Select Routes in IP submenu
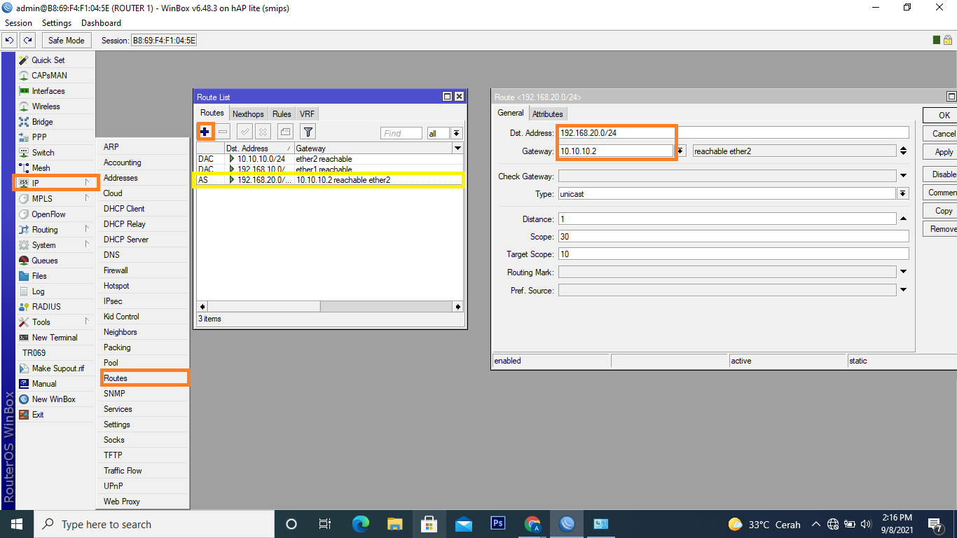The width and height of the screenshot is (957, 538). (143, 378)
